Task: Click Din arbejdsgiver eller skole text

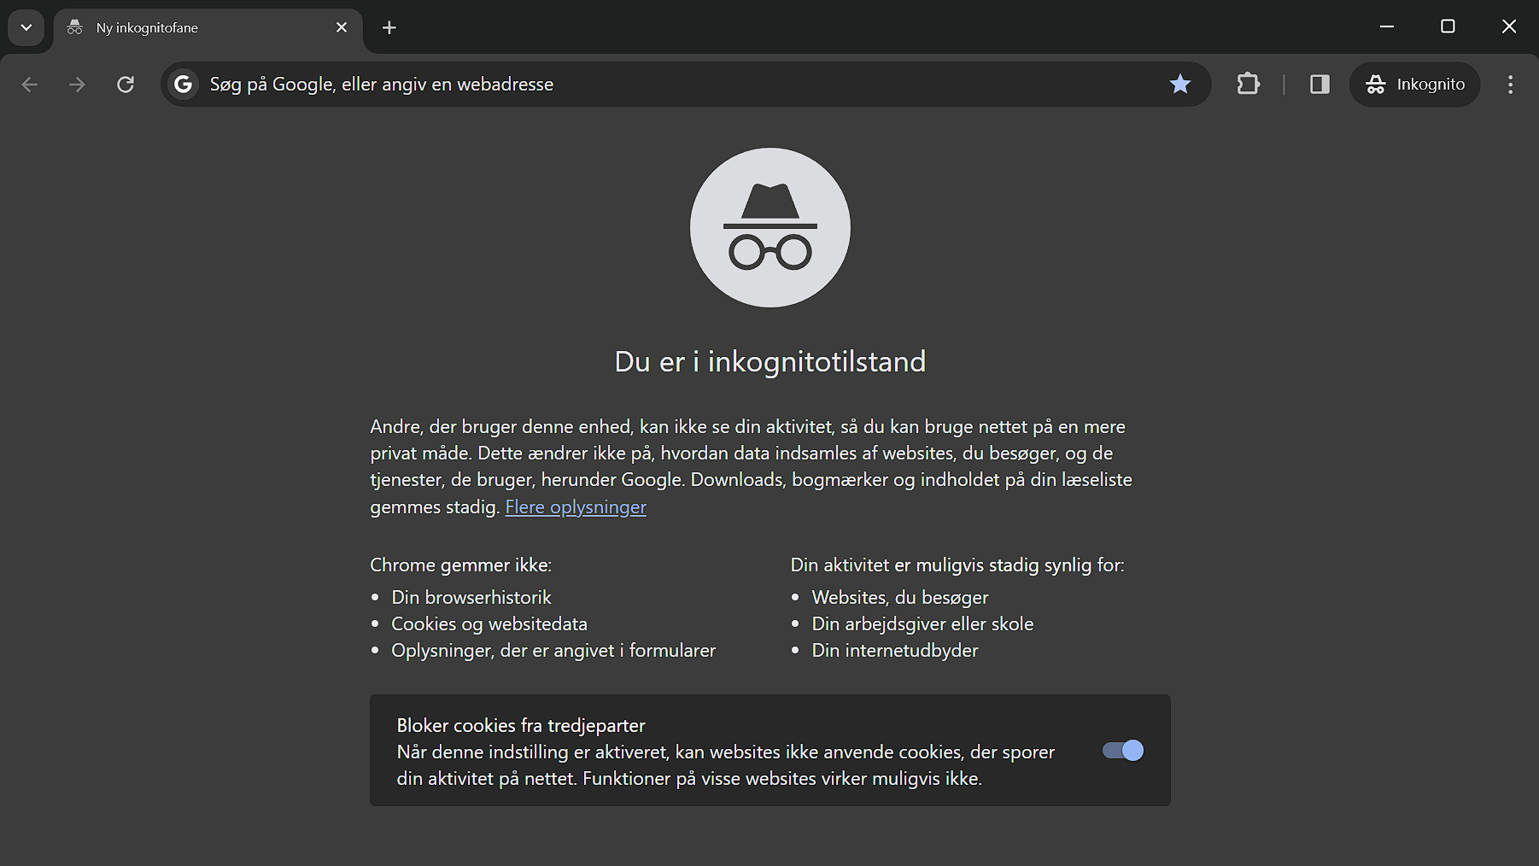Action: [922, 623]
